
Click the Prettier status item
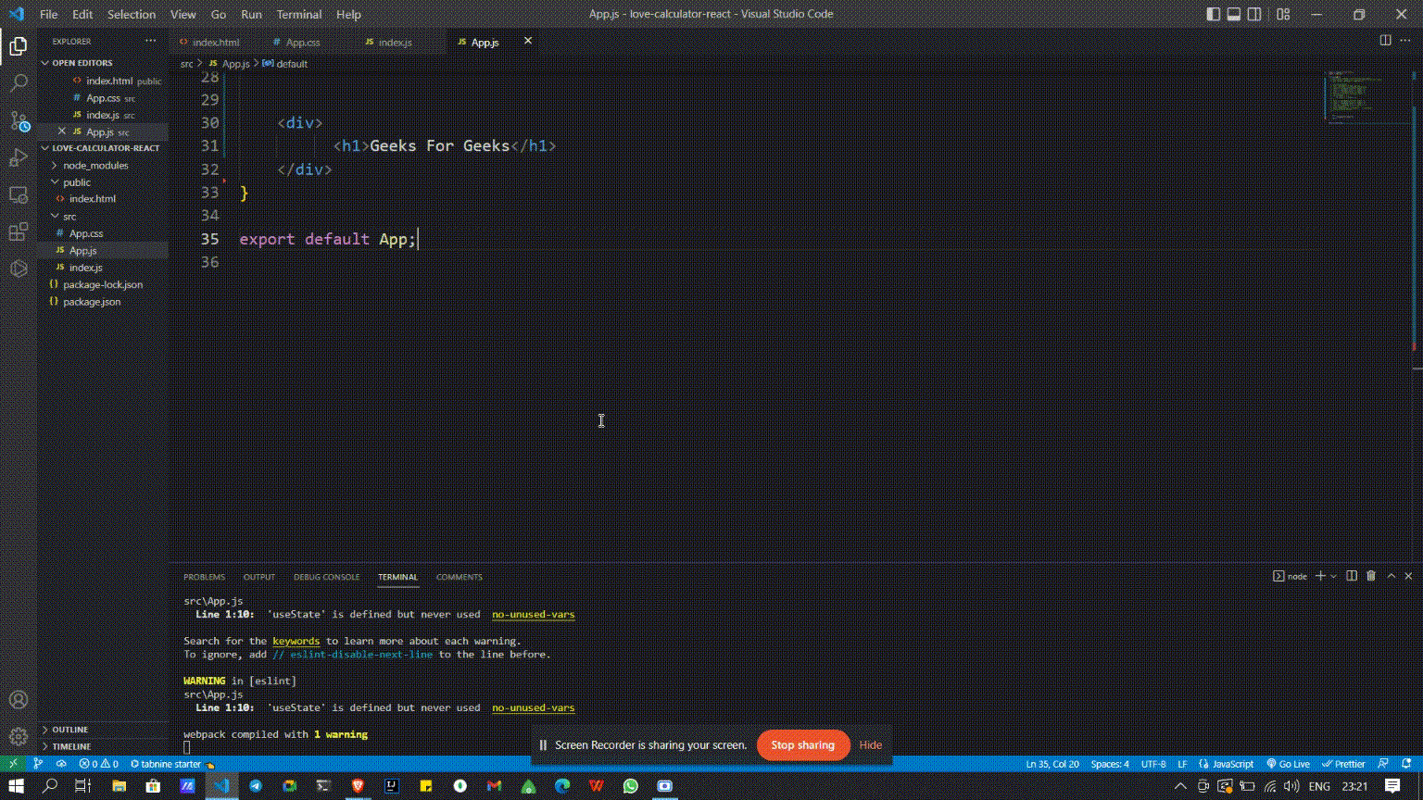tap(1343, 764)
